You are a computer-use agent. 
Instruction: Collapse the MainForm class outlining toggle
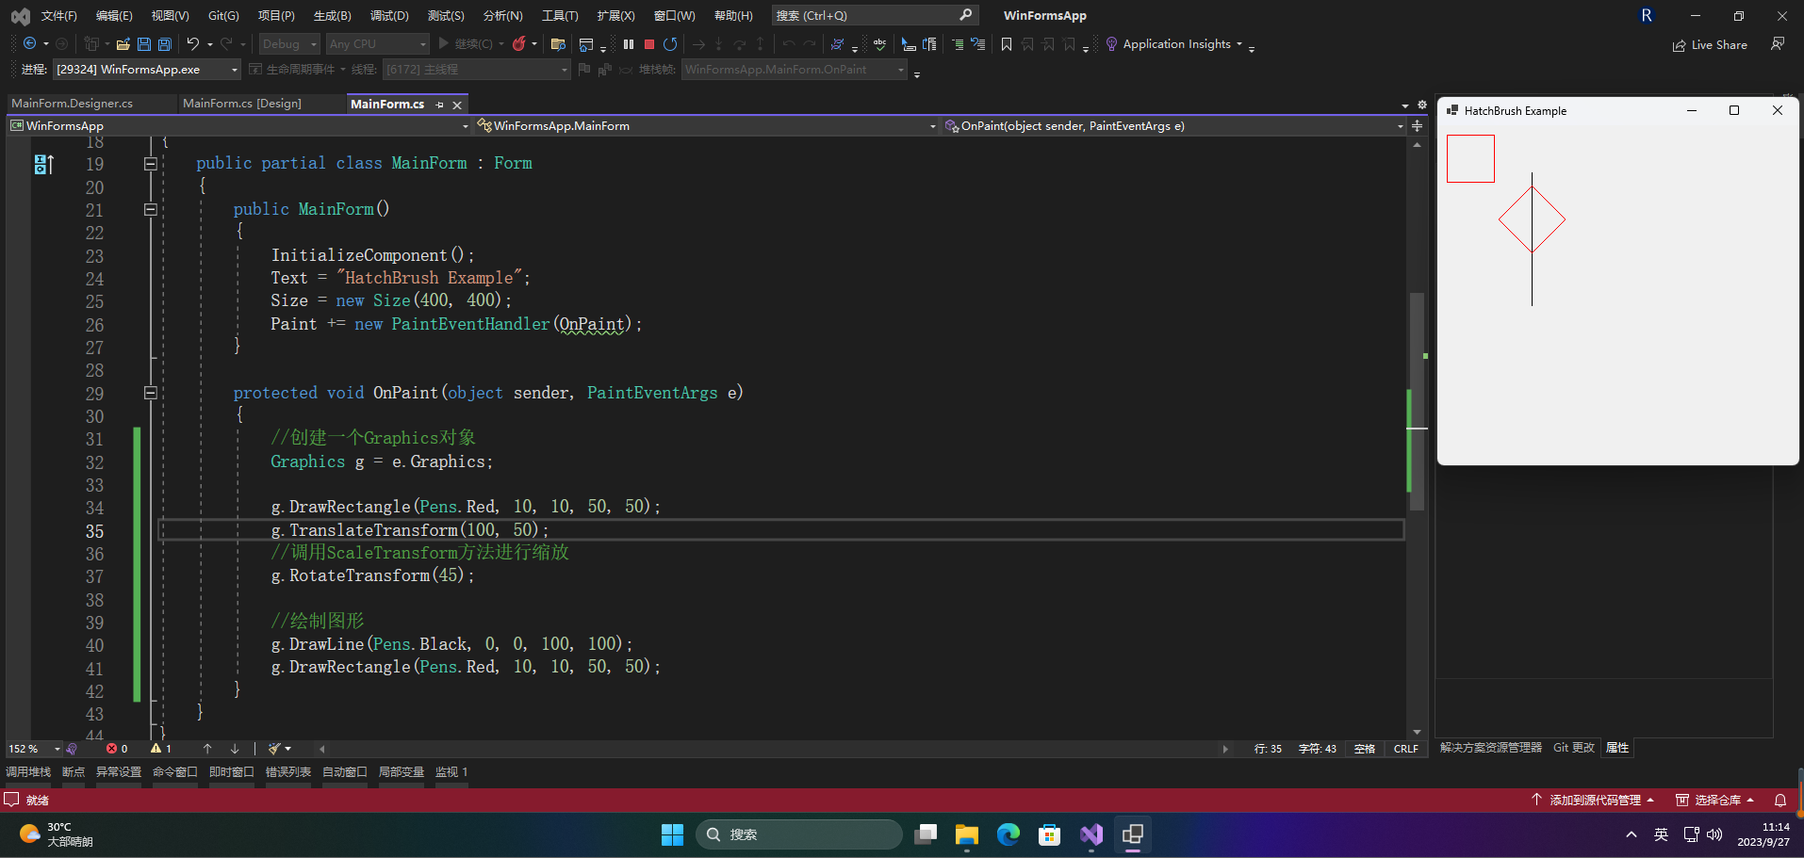[150, 164]
